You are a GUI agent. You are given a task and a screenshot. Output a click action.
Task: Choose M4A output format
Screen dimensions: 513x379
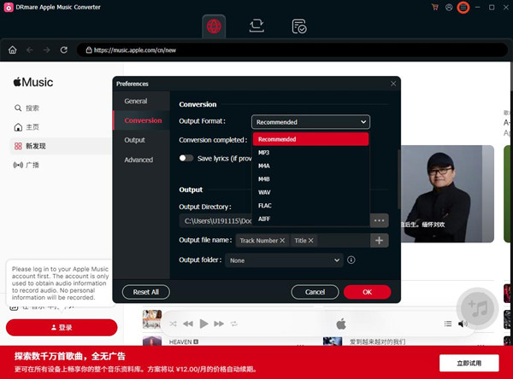[310, 166]
